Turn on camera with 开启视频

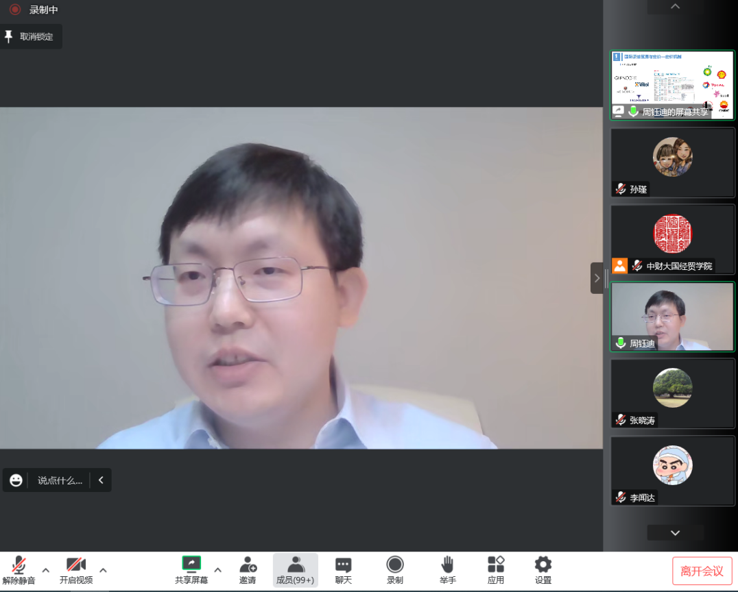tap(75, 570)
